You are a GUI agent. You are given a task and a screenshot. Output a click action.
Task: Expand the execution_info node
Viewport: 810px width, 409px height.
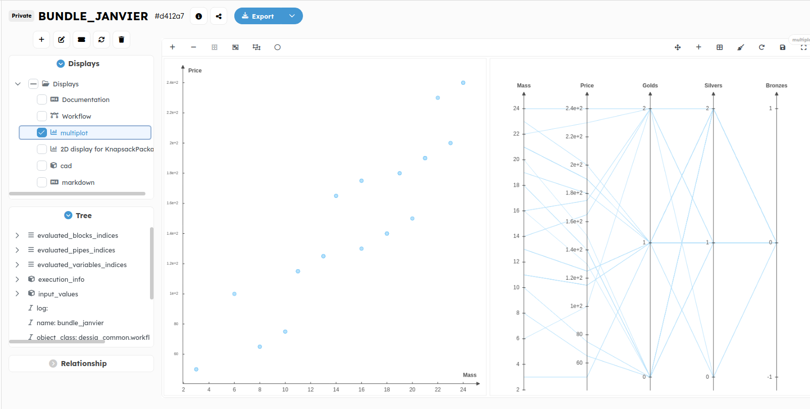coord(17,279)
